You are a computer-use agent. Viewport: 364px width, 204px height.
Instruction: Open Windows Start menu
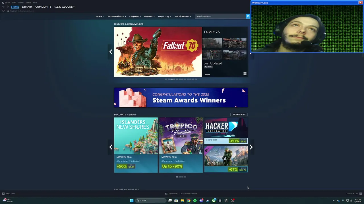tap(132, 201)
